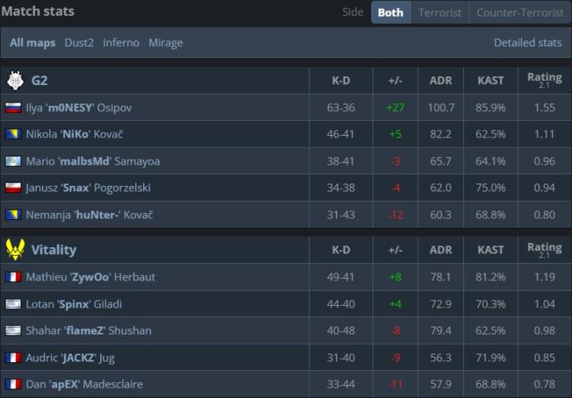
Task: Click the Vitality team name
Action: 53,249
